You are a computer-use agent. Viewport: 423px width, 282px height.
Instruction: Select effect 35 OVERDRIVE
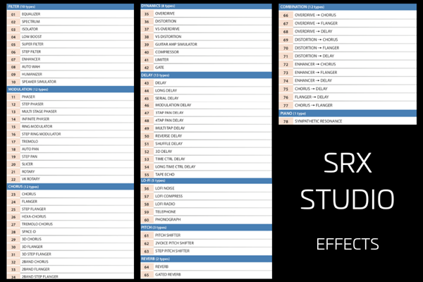tap(206, 13)
